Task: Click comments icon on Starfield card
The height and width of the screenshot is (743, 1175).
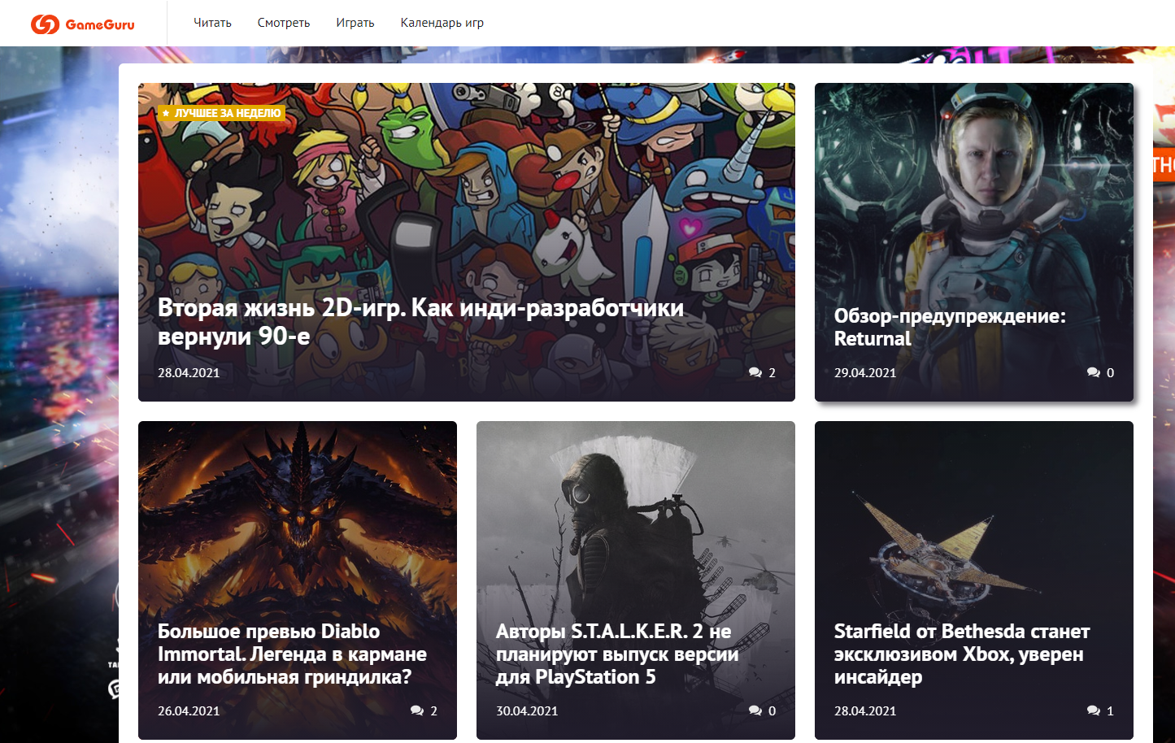Action: tap(1094, 710)
